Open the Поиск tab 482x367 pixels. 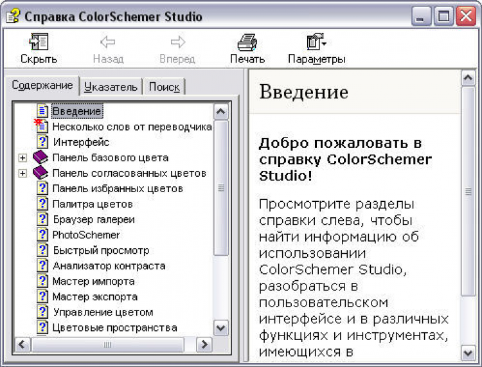coord(164,87)
